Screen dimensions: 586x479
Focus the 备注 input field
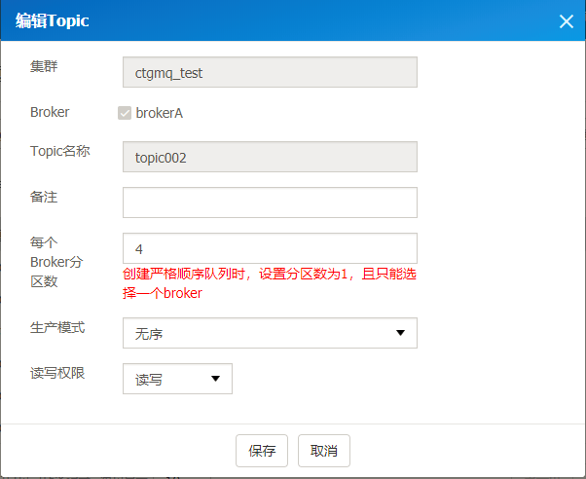[270, 203]
